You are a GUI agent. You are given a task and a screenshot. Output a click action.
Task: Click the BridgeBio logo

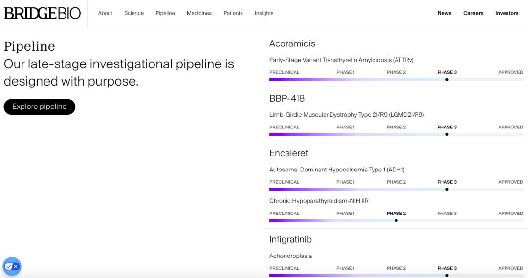(42, 13)
